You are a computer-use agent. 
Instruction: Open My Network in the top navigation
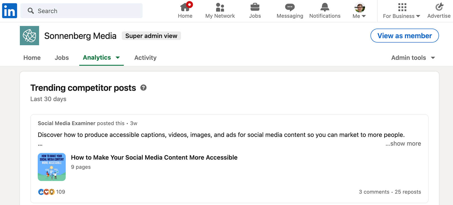(x=220, y=10)
